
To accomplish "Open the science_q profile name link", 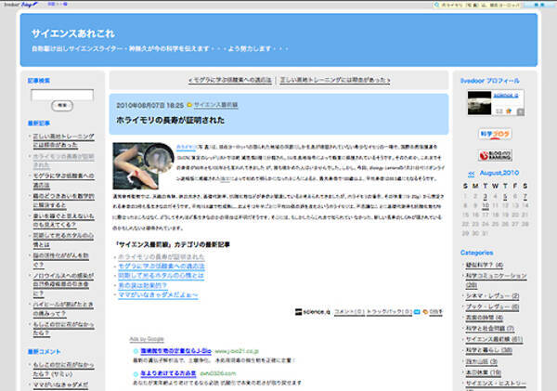I will (506, 96).
